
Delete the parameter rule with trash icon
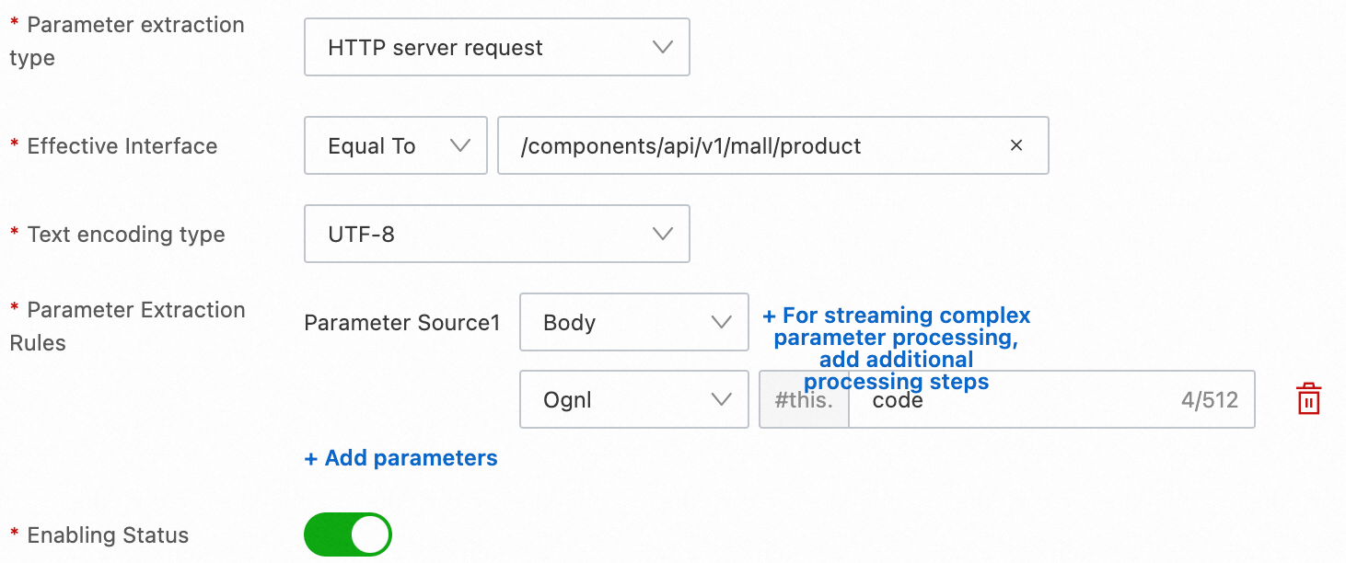(x=1308, y=400)
